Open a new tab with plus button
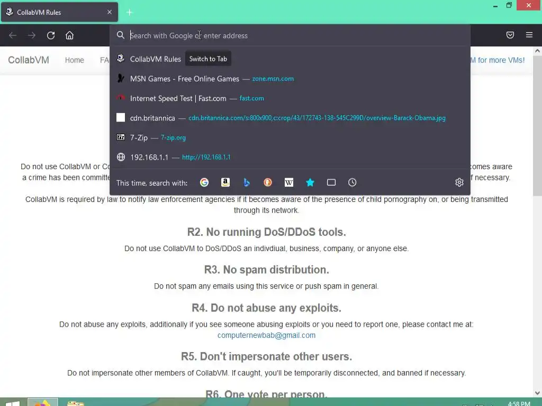 click(x=130, y=13)
